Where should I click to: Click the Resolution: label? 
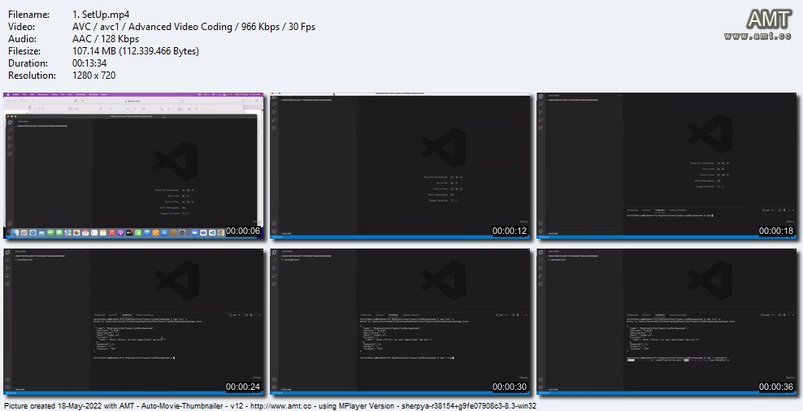tap(32, 76)
